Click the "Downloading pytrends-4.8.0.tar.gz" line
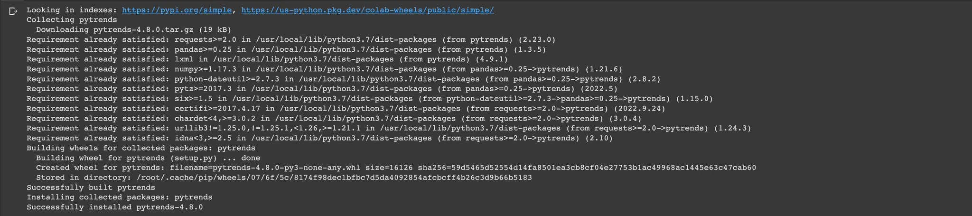This screenshot has width=972, height=216. point(134,30)
